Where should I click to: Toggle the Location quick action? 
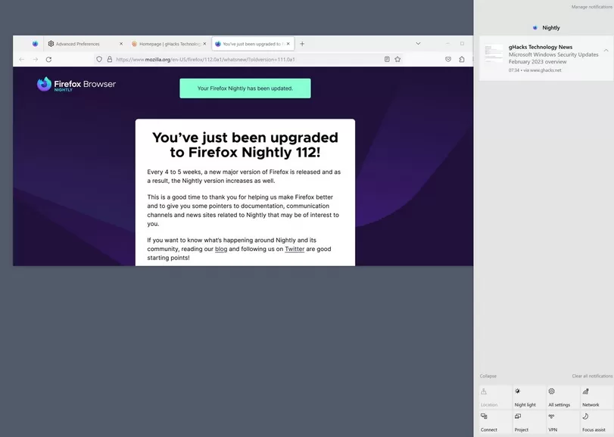point(495,397)
